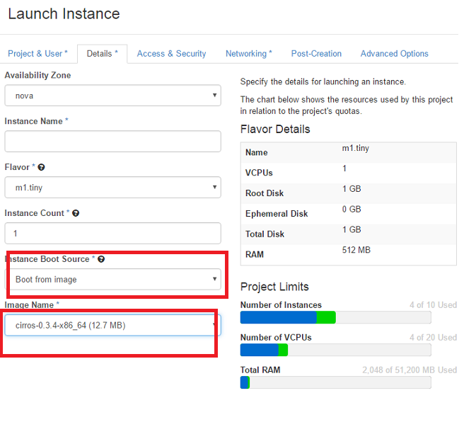Click the Instance Count input field
The image size is (476, 422).
tap(112, 233)
